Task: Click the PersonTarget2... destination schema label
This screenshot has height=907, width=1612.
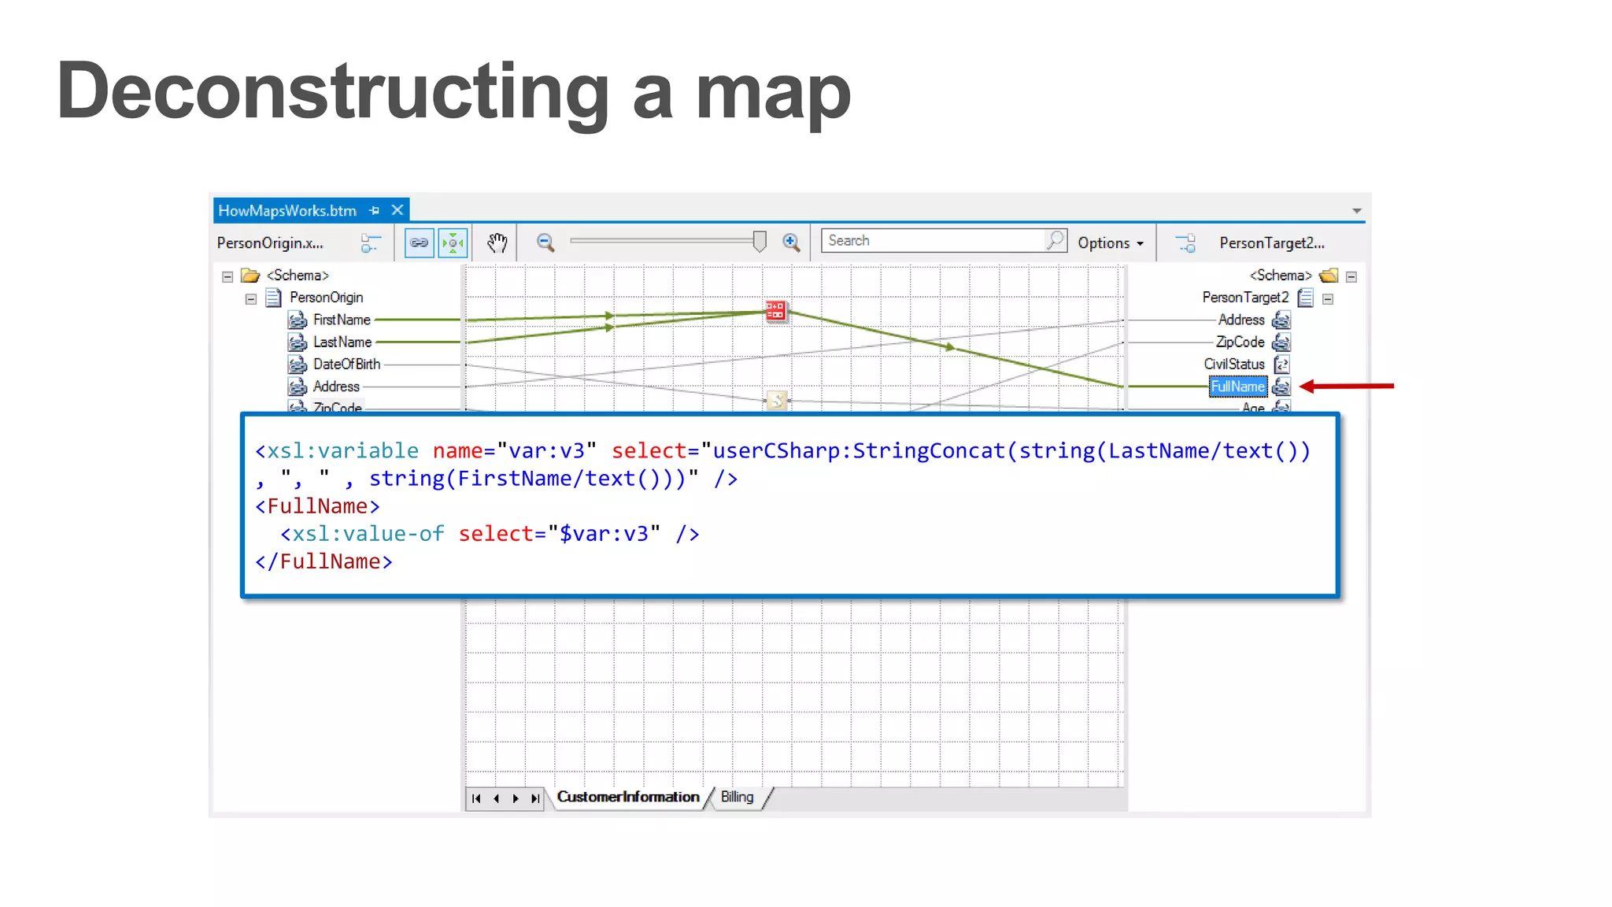Action: point(1272,243)
